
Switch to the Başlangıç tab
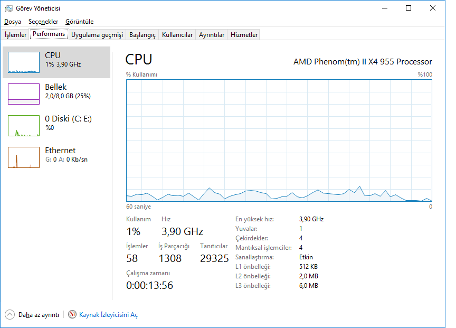click(x=142, y=35)
